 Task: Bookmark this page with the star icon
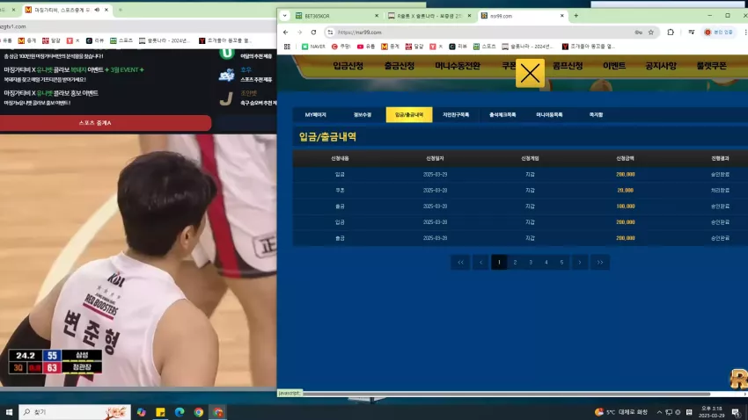[x=650, y=33]
